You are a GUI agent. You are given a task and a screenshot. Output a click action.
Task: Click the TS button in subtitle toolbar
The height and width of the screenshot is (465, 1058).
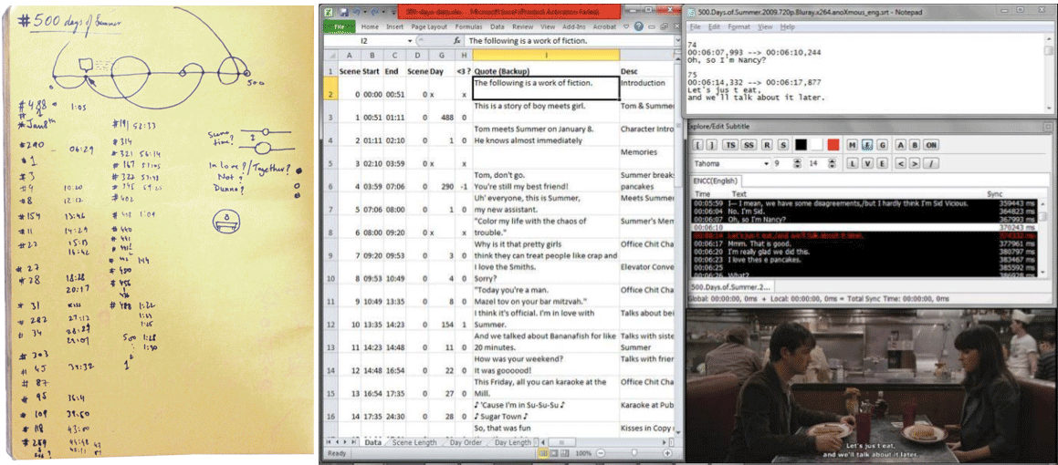pyautogui.click(x=731, y=145)
